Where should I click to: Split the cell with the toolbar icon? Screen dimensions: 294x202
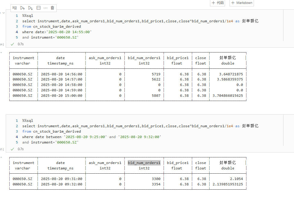(38, 8)
